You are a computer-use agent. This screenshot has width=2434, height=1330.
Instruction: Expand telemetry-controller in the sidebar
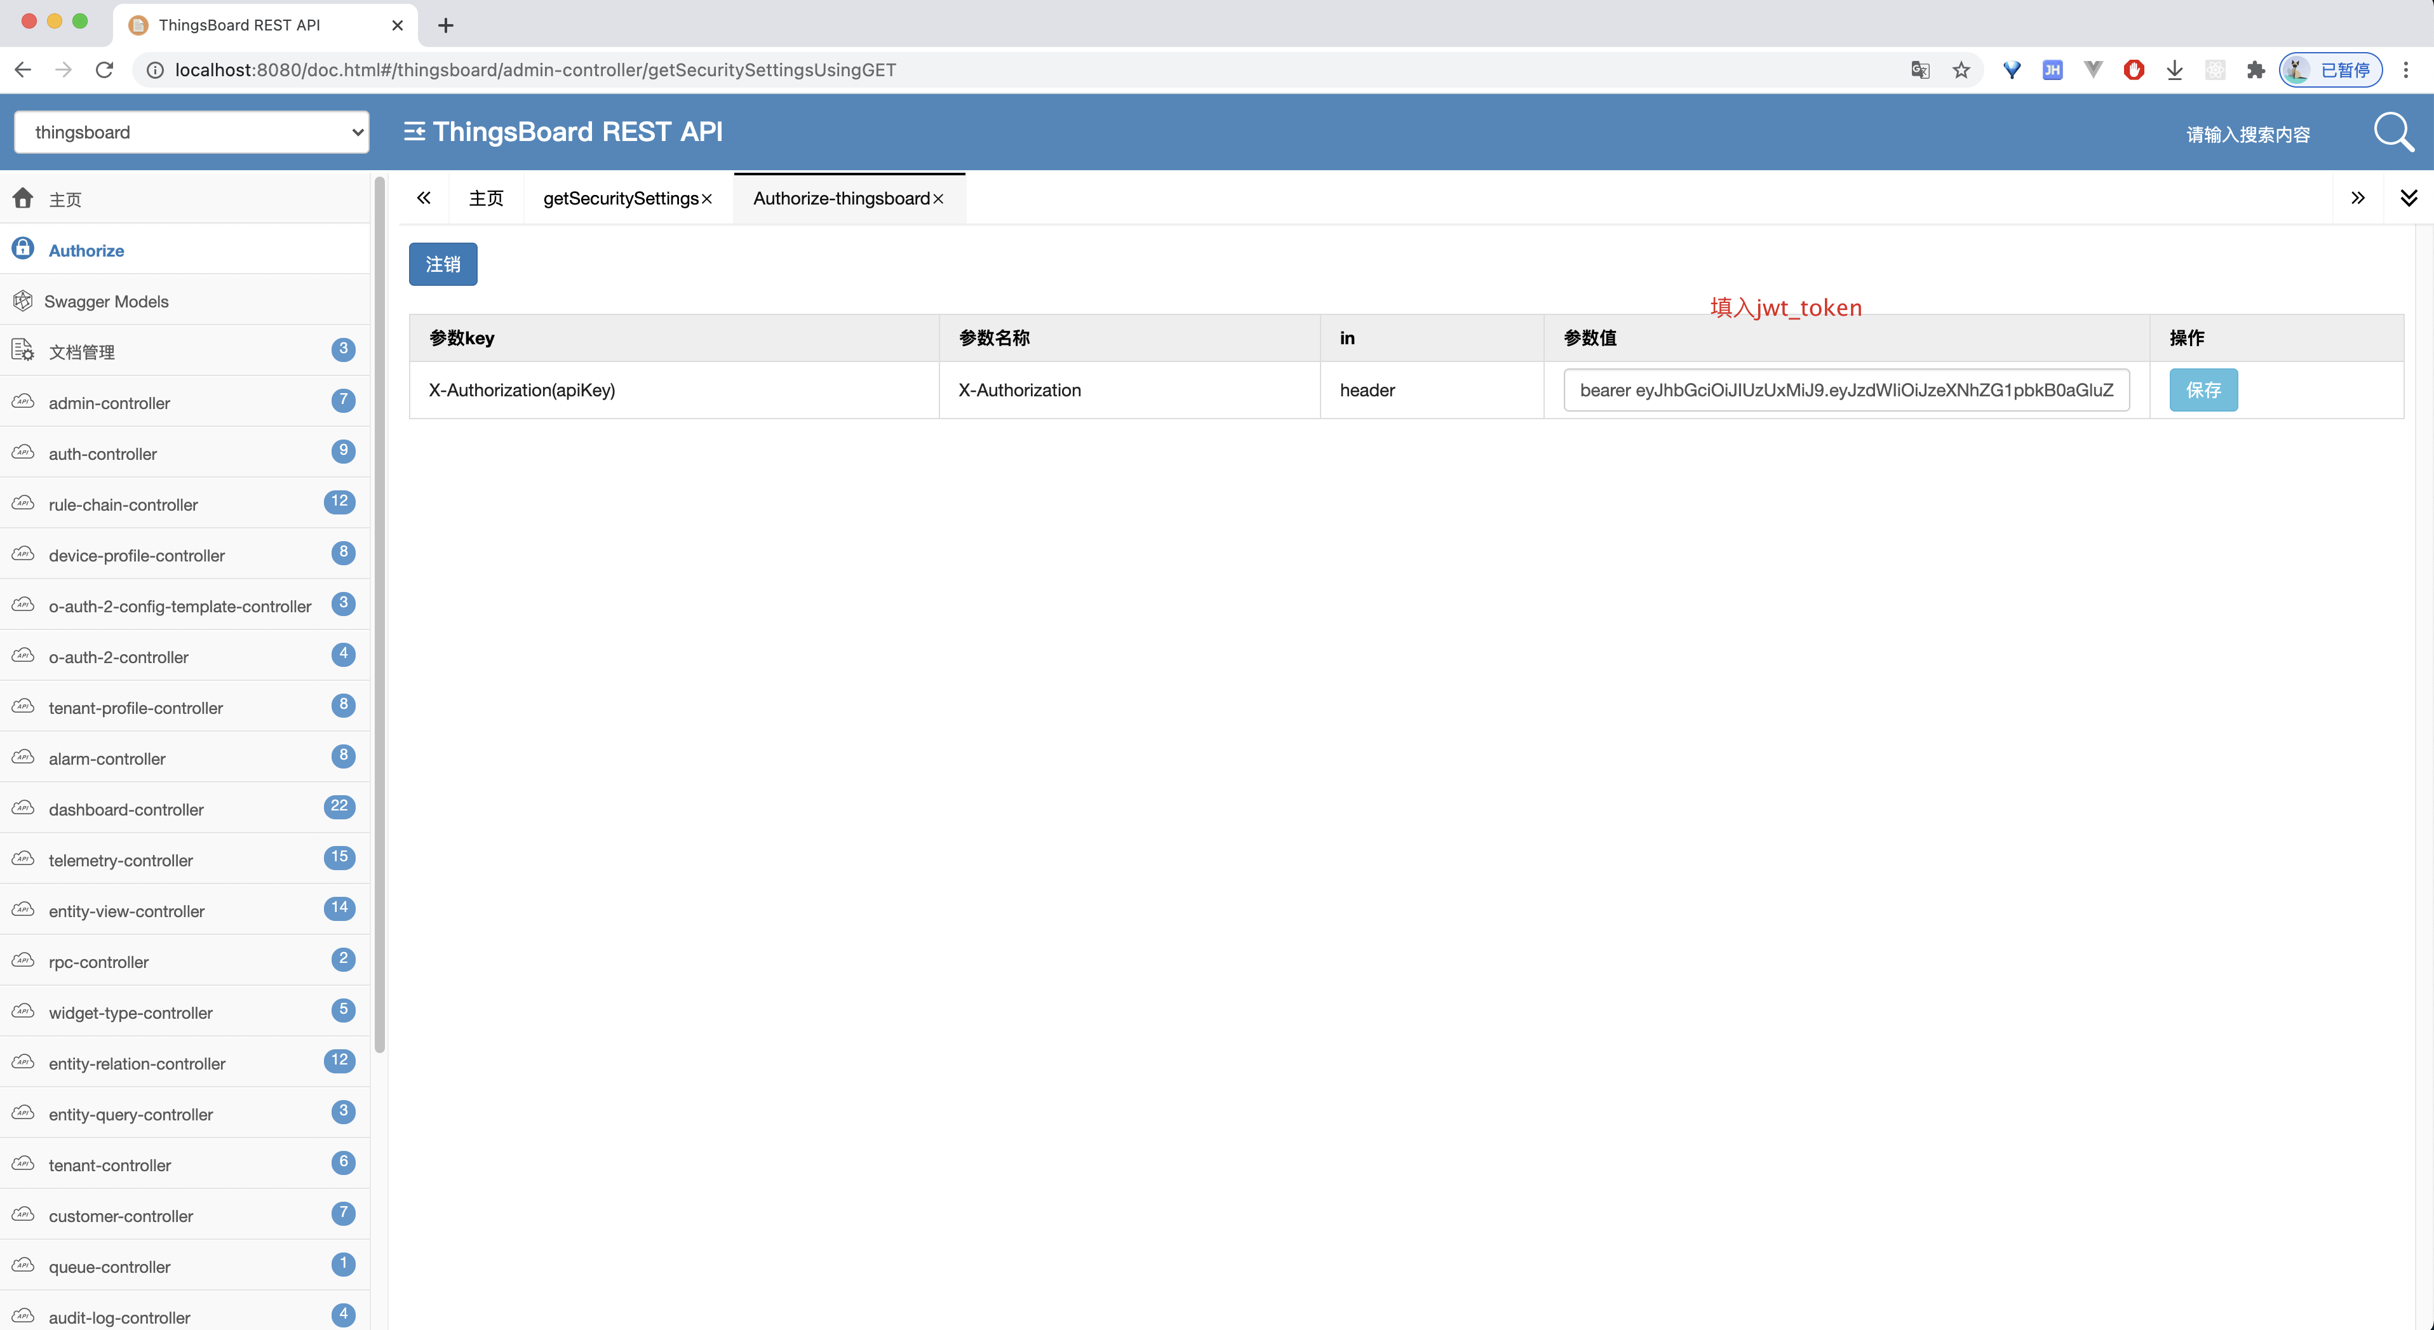point(184,859)
